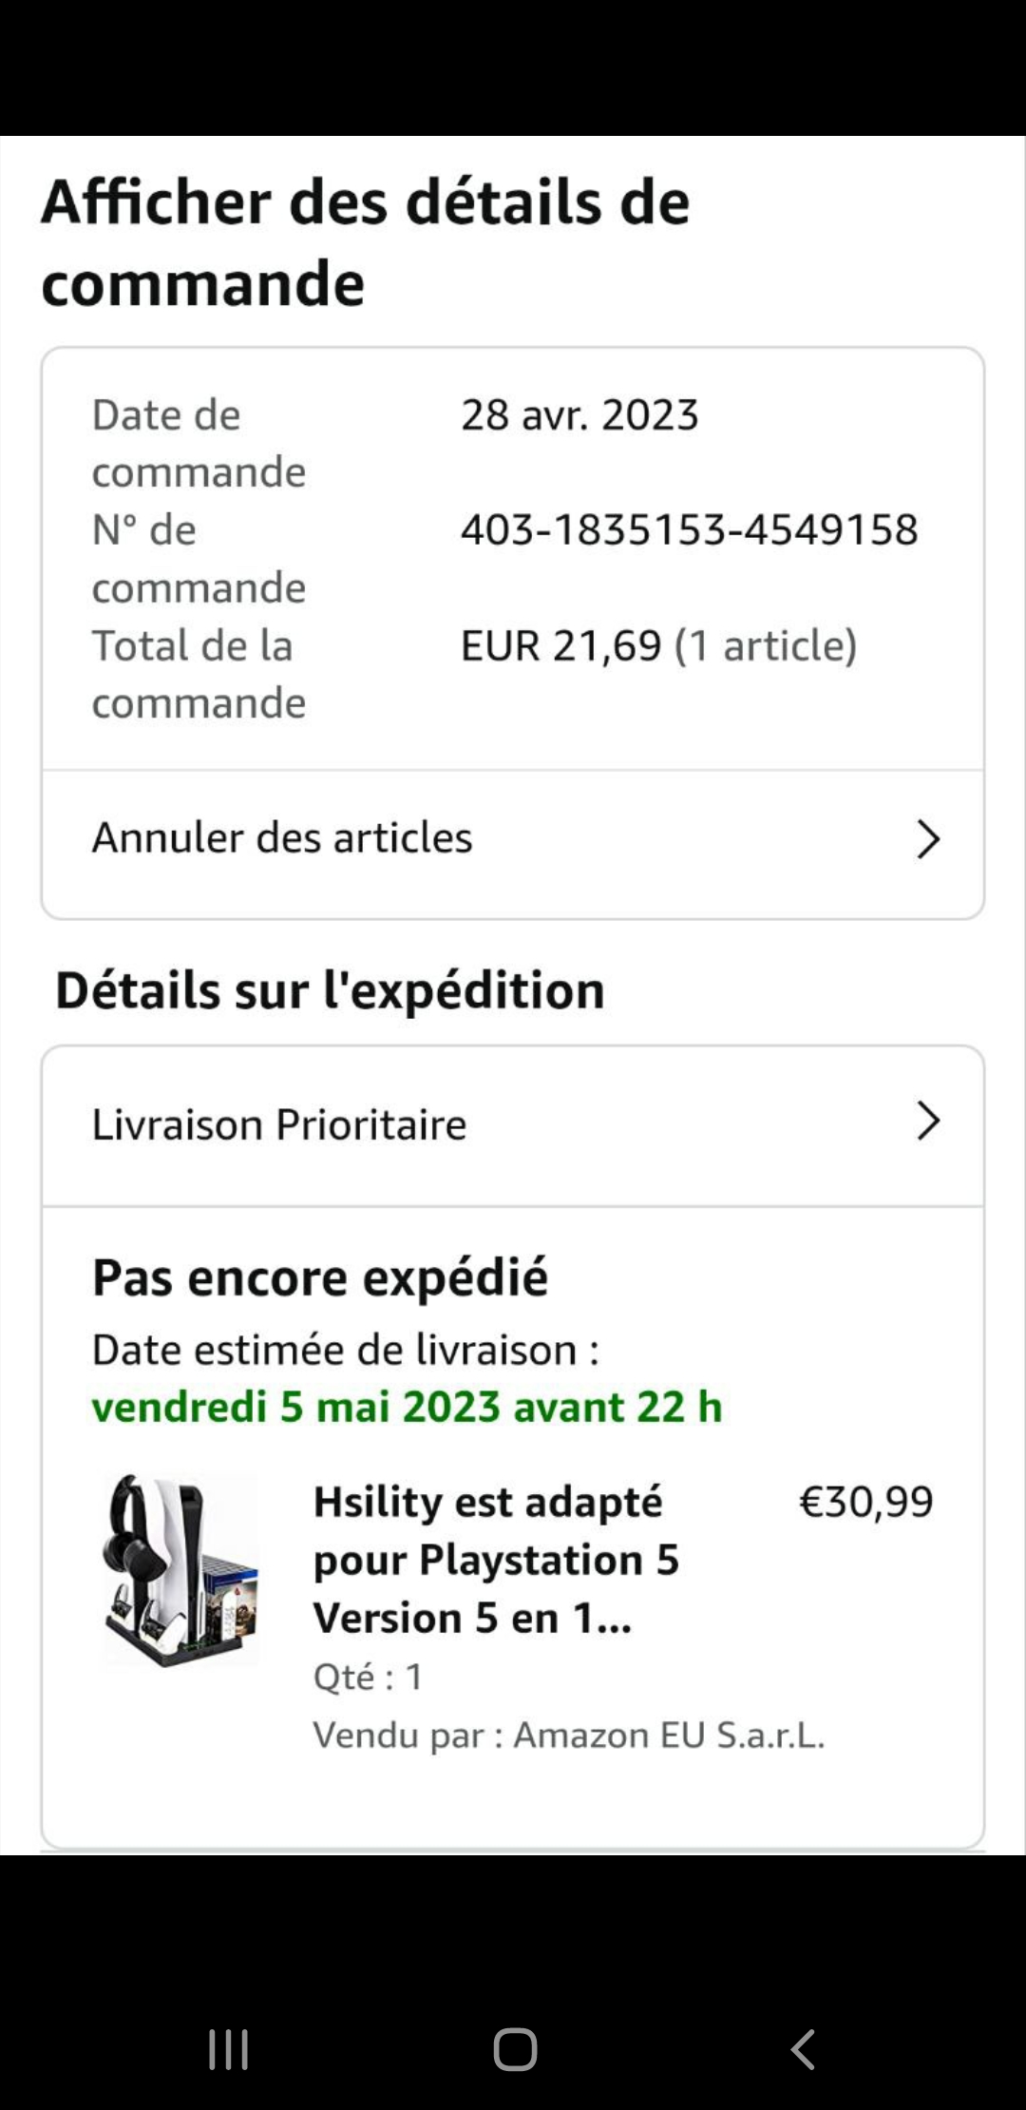Tap the order date 28 avr. 2023
Screen dimensions: 1026x2110
[579, 415]
